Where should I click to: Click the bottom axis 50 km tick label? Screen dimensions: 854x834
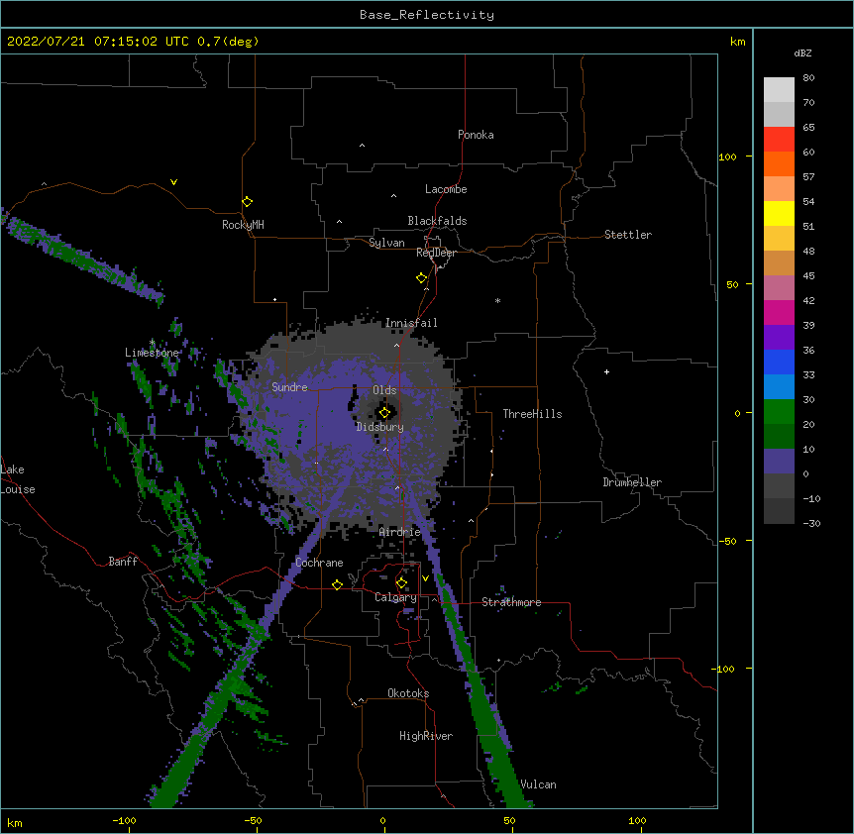click(x=509, y=820)
